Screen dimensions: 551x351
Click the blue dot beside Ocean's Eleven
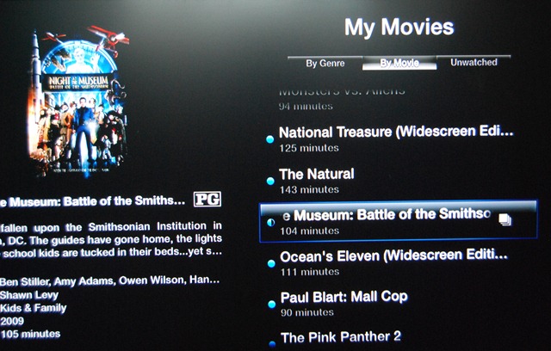[x=271, y=263]
